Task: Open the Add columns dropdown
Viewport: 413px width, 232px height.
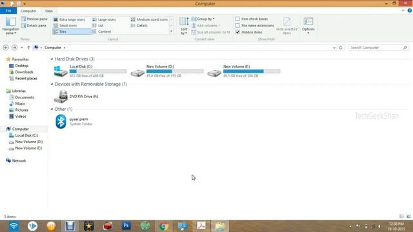Action: [x=206, y=26]
